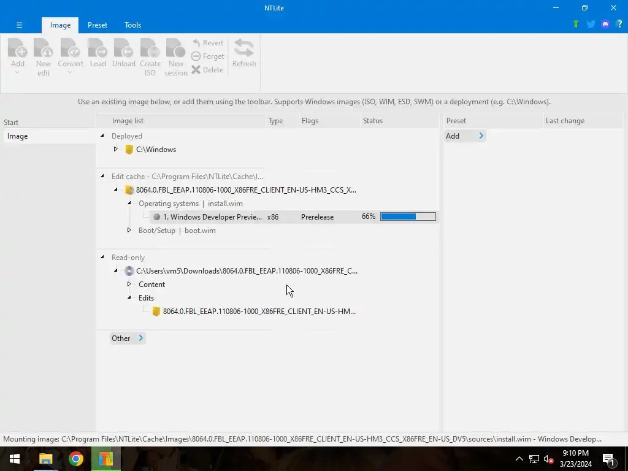Expand the C:\Windows tree node
The width and height of the screenshot is (628, 471).
[x=116, y=150]
